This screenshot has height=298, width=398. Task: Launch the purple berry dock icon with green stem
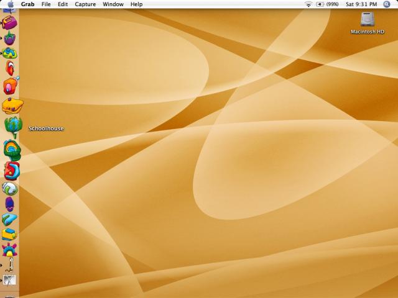point(10,38)
